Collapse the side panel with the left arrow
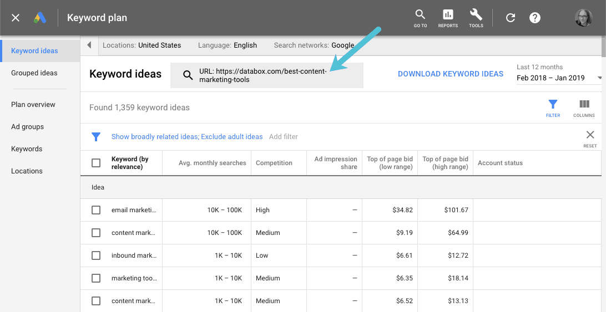The height and width of the screenshot is (312, 606). (x=89, y=45)
